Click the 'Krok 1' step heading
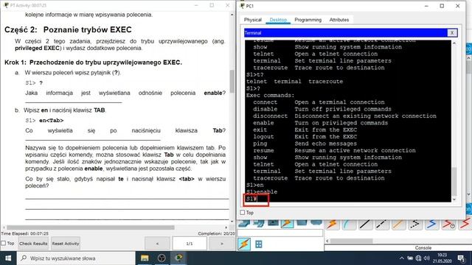 [93, 63]
